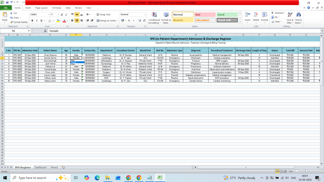Decrease font size with Shrink Font icon
The height and width of the screenshot is (182, 324).
pos(66,15)
